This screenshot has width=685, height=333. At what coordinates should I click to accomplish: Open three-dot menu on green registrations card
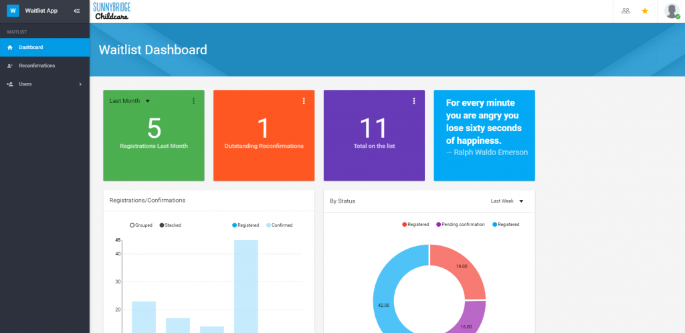pyautogui.click(x=193, y=101)
